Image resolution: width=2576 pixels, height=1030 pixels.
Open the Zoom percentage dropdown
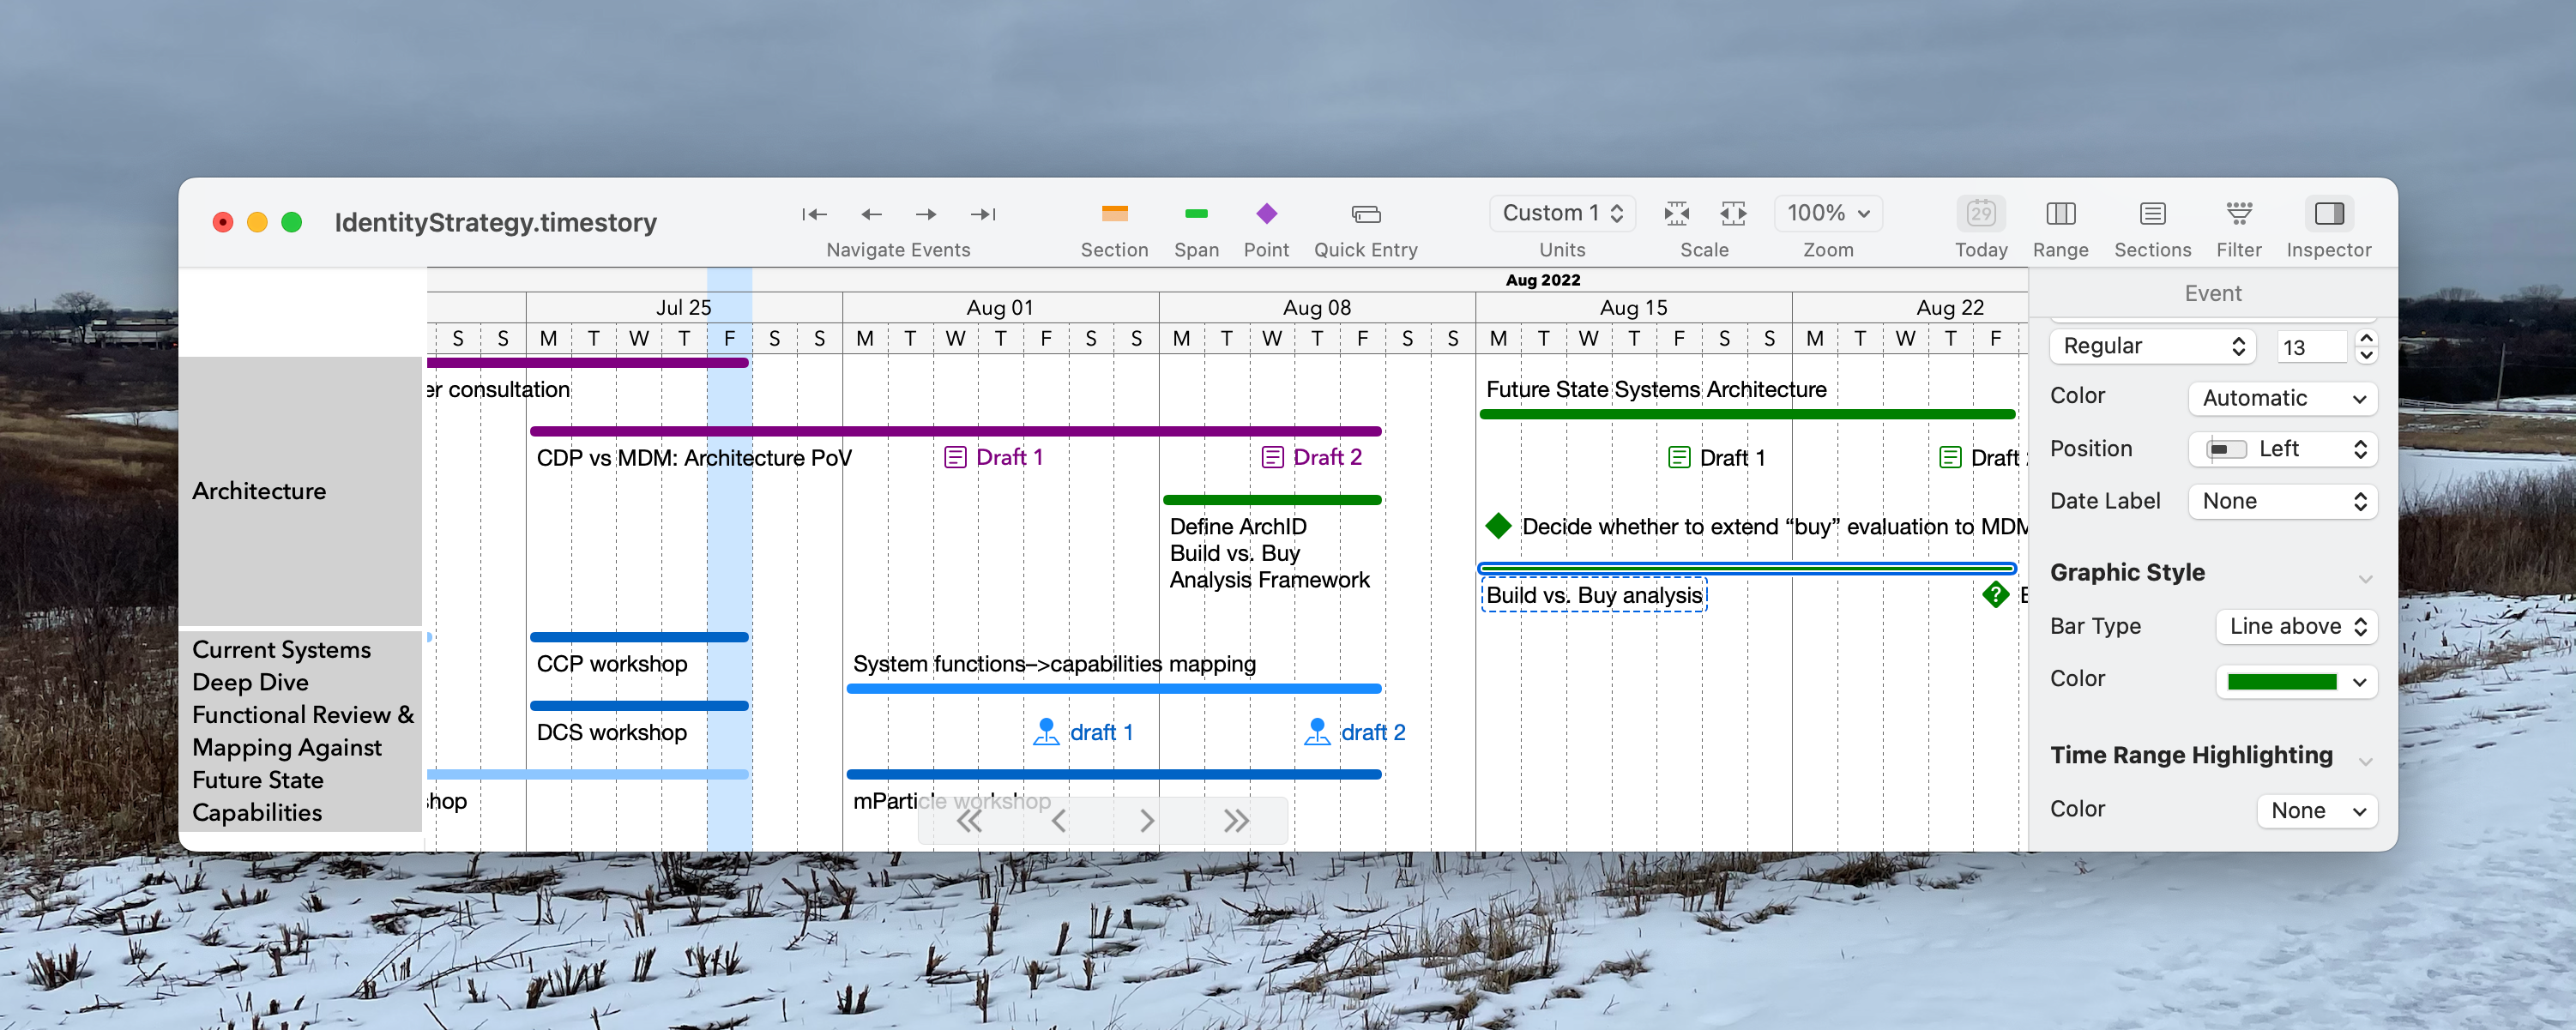click(1828, 213)
